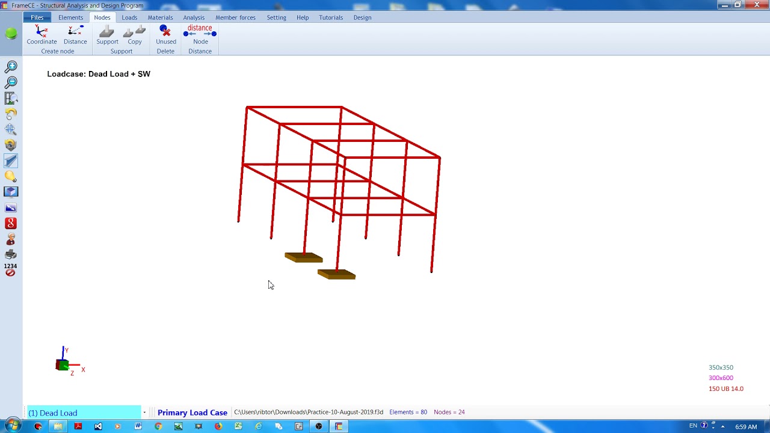Click the blue screen arrow icon
Image resolution: width=770 pixels, height=433 pixels.
11,207
